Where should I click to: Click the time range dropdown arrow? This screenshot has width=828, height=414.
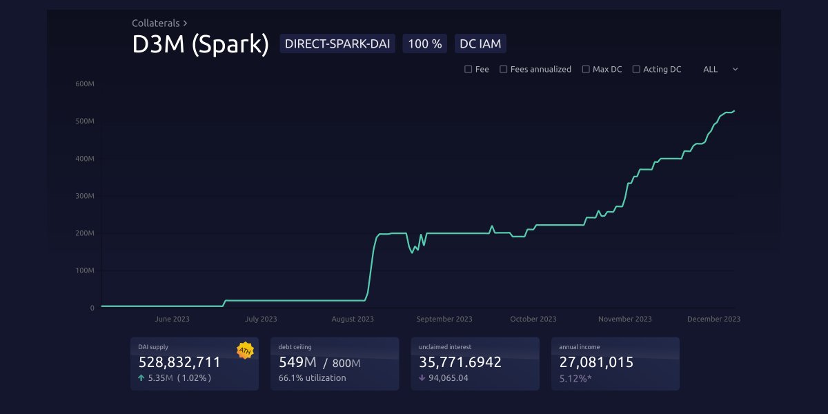point(735,69)
